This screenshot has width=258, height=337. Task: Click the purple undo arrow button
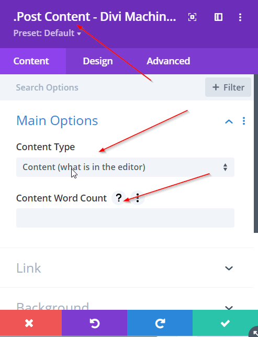click(x=94, y=323)
